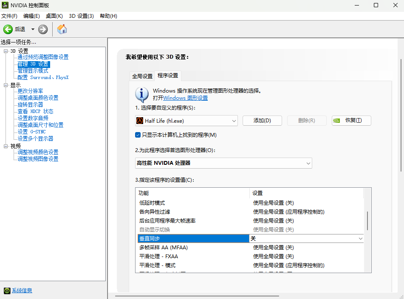Select the 平滑处理 - 模式 row

tap(251, 265)
